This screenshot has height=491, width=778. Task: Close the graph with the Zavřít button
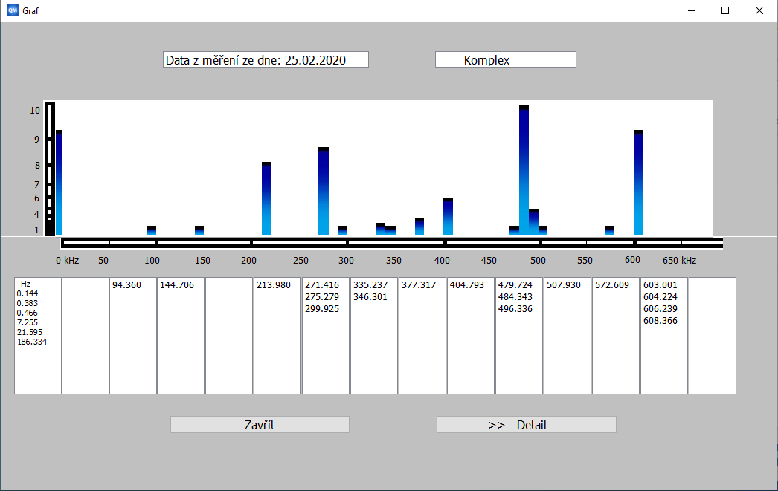click(260, 425)
